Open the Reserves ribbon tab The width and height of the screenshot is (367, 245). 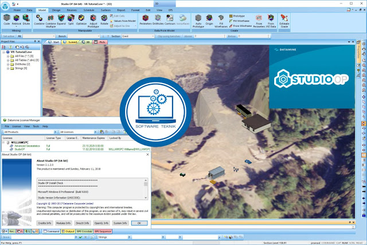72,10
